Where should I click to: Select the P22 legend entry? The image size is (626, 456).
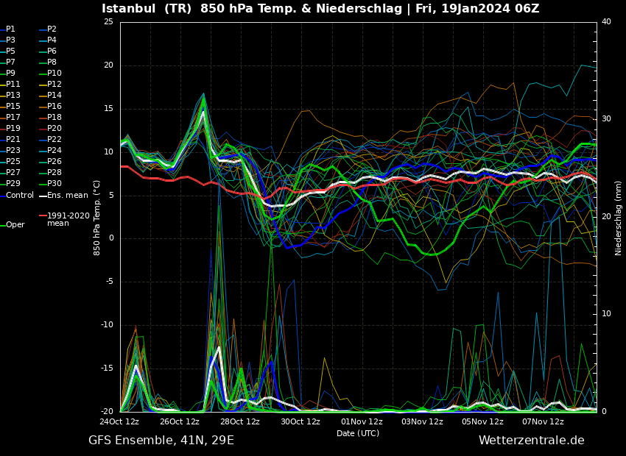point(54,140)
